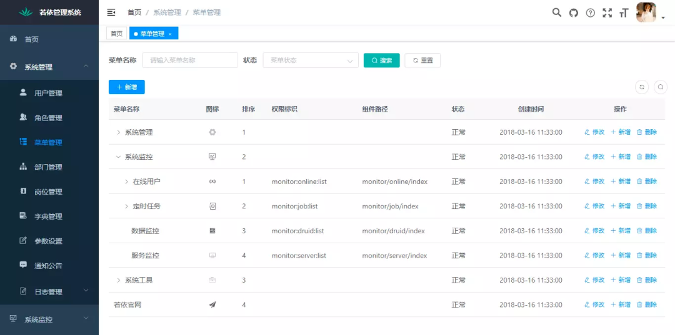Click the 创建时间 column header

pyautogui.click(x=531, y=109)
